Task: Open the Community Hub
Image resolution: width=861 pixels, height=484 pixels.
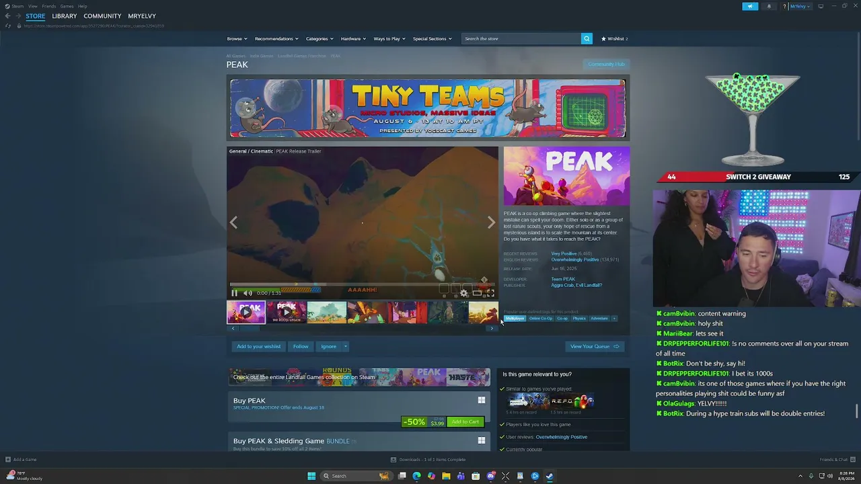Action: [x=606, y=64]
